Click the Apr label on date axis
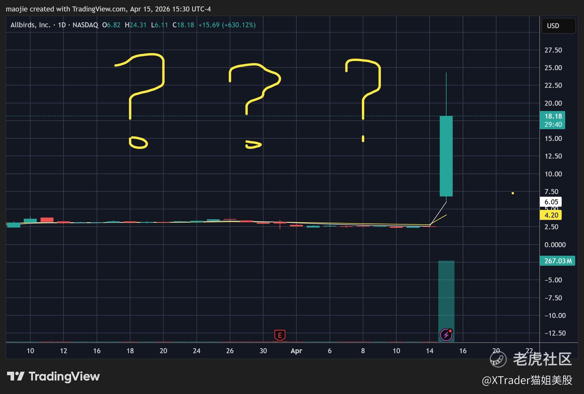This screenshot has width=584, height=394. [x=296, y=351]
